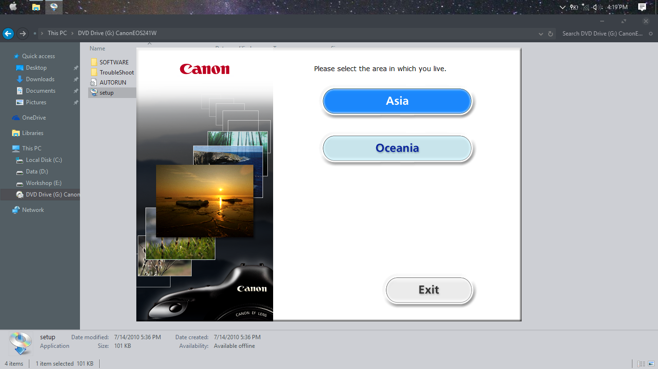Select DVD Drive (G:) in the sidebar
Image resolution: width=658 pixels, height=369 pixels.
[40, 195]
